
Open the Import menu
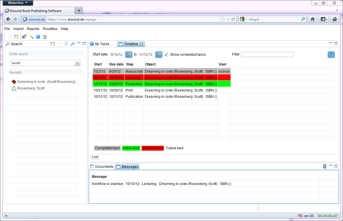coord(18,29)
